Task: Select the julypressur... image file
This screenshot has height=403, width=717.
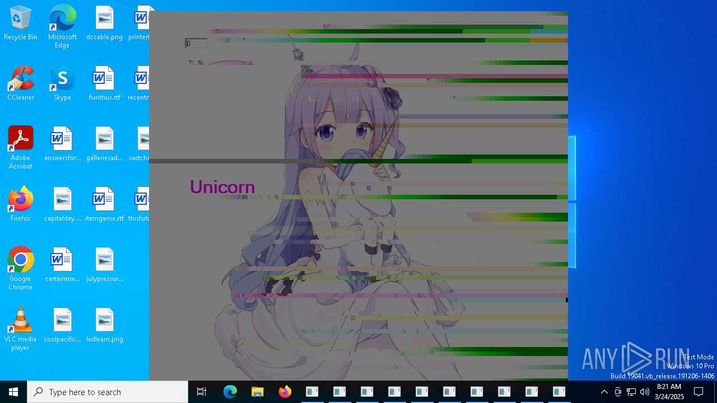Action: click(104, 265)
